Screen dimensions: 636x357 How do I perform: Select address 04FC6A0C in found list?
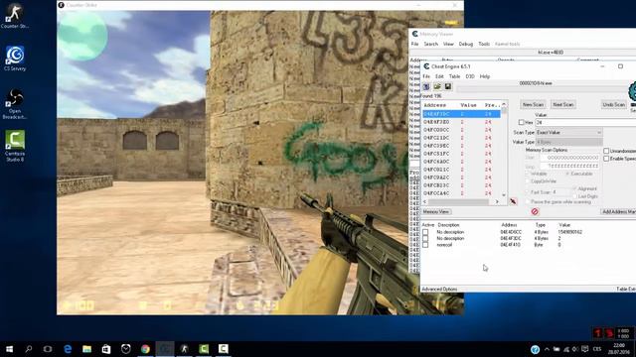tap(461, 162)
